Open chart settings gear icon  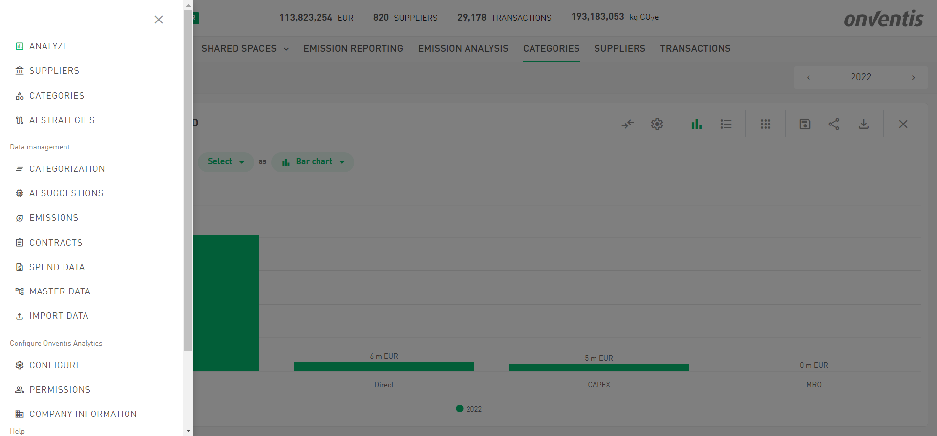point(657,124)
